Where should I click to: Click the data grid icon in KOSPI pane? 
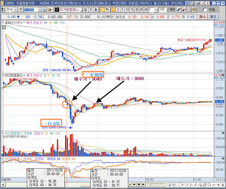pyautogui.click(x=4, y=27)
